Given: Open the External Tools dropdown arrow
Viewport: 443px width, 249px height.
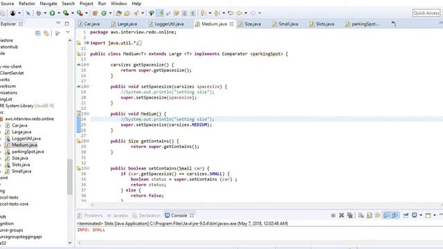Looking at the screenshot, I should (x=87, y=13).
